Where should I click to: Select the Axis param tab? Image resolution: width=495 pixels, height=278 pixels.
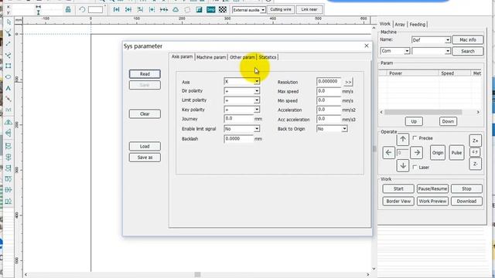(x=182, y=56)
